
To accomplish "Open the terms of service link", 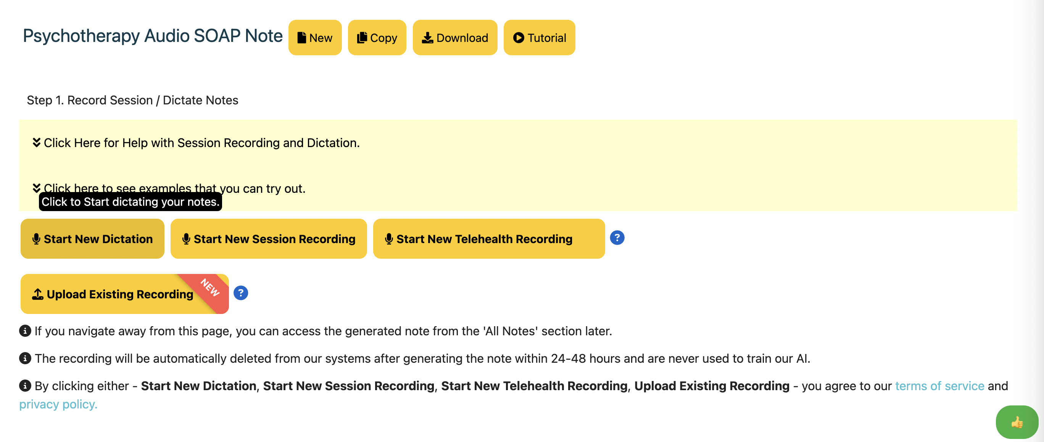I will pyautogui.click(x=939, y=386).
